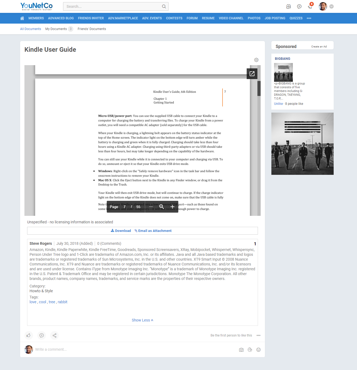Click Unlike on BIGBANG ad

(x=278, y=104)
